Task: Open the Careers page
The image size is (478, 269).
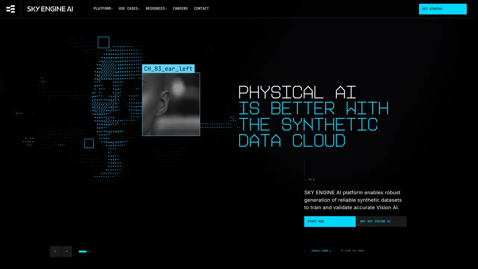Action: click(x=180, y=9)
